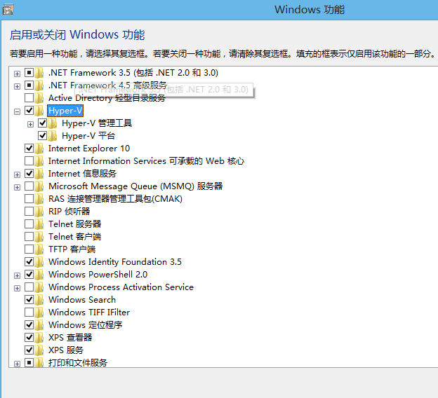Click folder icon beside Microsoft Message Queue 服务器
Image resolution: width=438 pixels, height=398 pixels.
(x=39, y=186)
